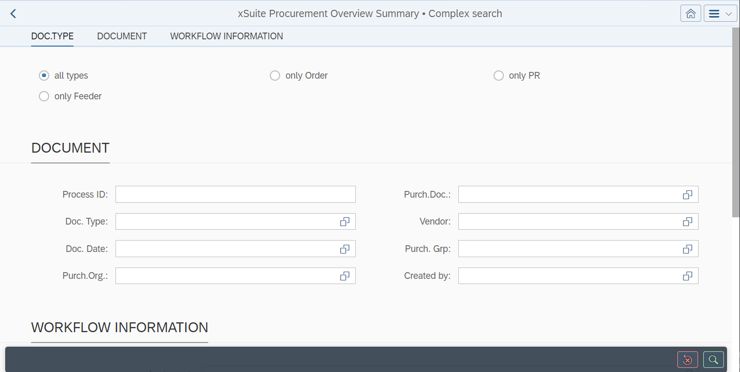
Task: Navigate back using the arrow button
Action: pos(12,13)
